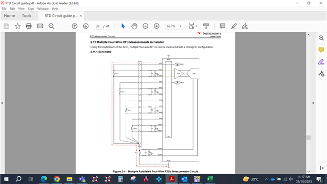This screenshot has height=184, width=327.
Task: Add a sticky note comment
Action: [223, 26]
